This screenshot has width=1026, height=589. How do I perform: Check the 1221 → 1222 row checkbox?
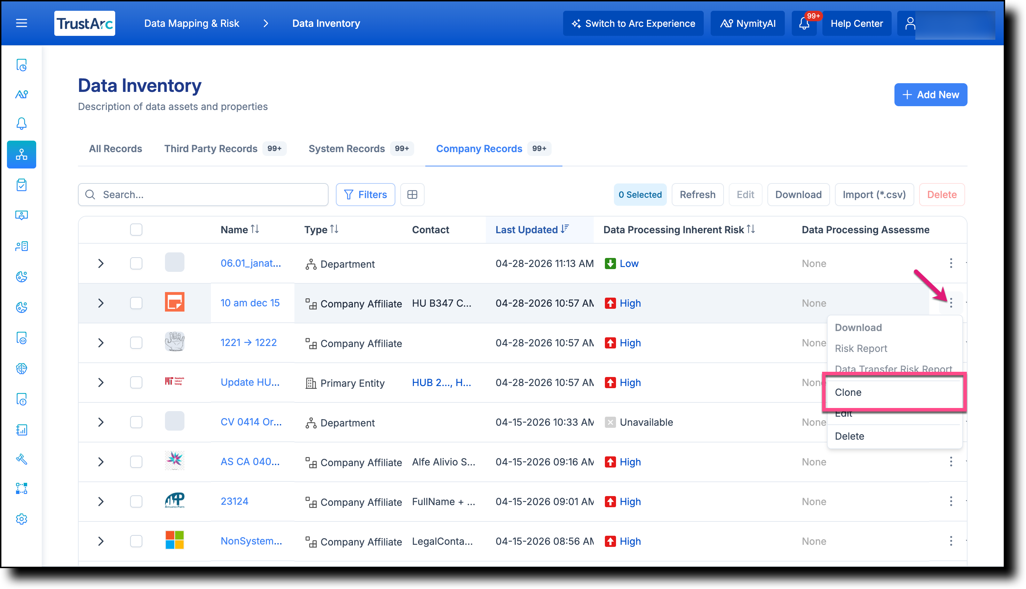(136, 343)
